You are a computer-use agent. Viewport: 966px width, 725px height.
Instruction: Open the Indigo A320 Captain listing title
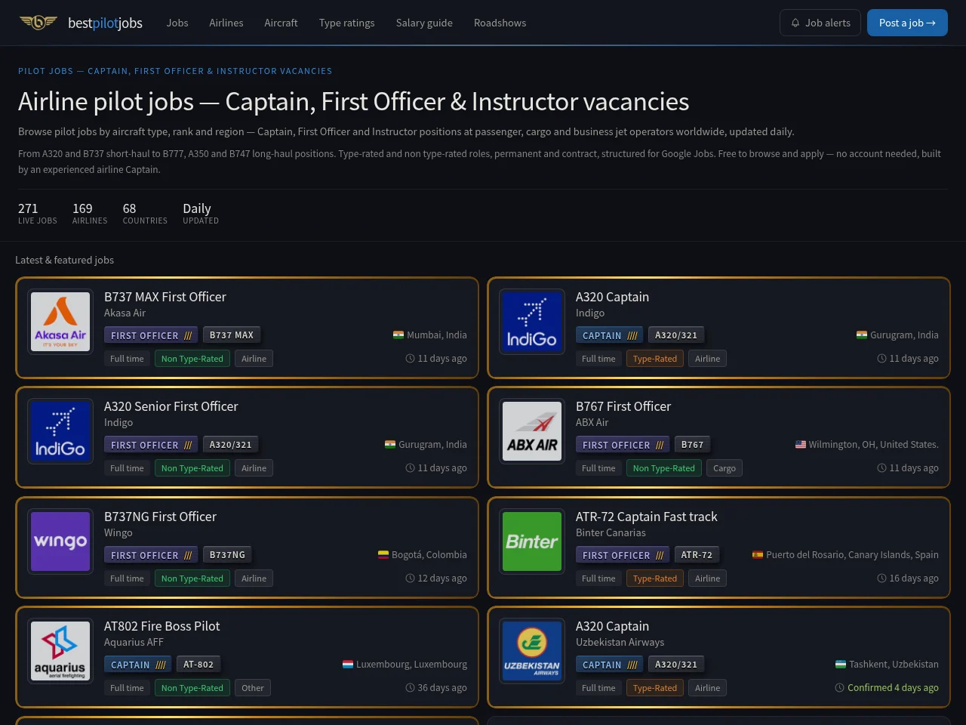(x=612, y=297)
